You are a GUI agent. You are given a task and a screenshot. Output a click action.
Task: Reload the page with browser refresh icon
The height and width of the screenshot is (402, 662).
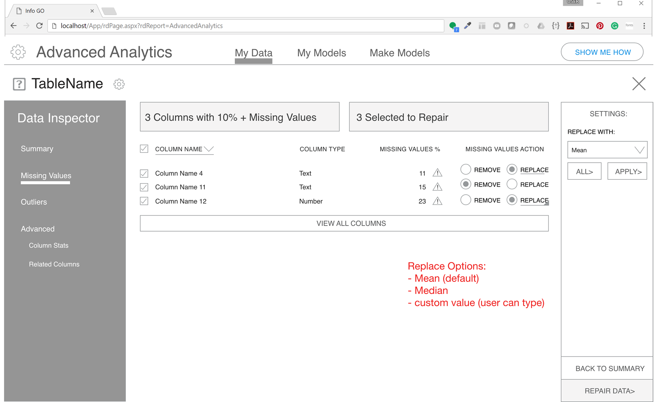39,26
